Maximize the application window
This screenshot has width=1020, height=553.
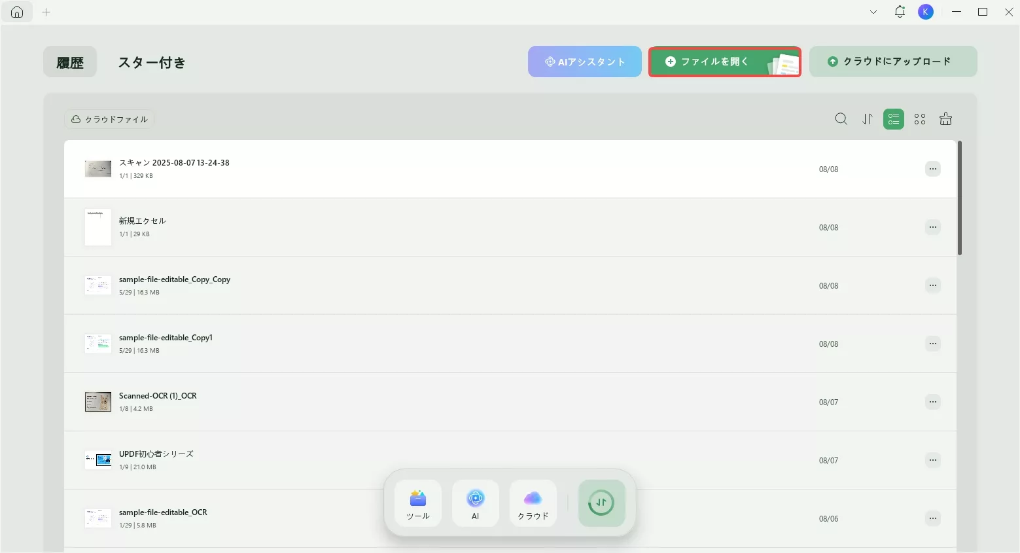(x=983, y=12)
